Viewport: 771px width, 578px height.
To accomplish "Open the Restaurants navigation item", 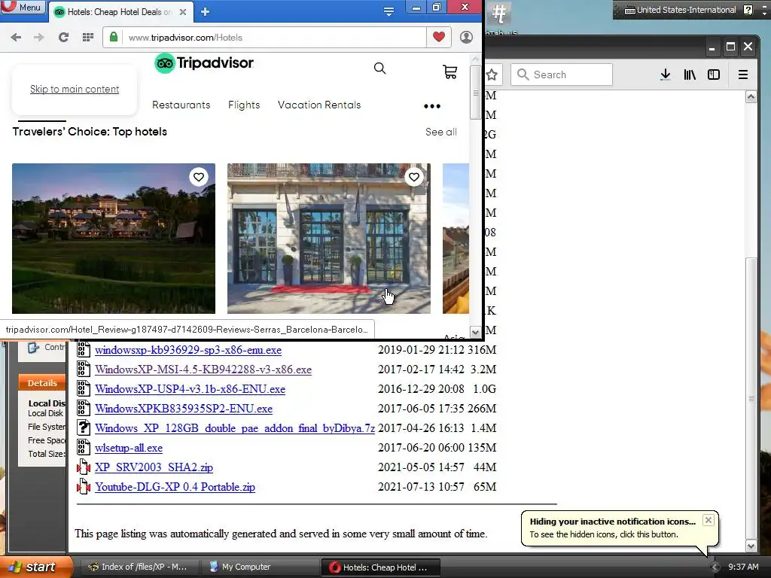I will [x=181, y=105].
